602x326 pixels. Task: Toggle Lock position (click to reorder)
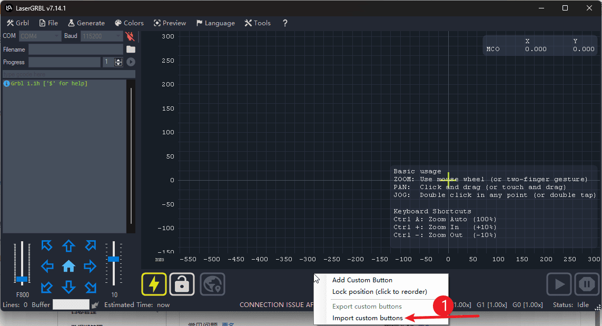pos(379,292)
